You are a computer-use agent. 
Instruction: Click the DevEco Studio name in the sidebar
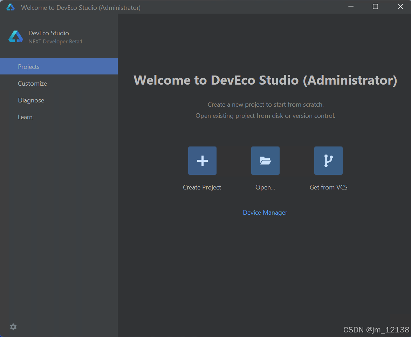(49, 33)
